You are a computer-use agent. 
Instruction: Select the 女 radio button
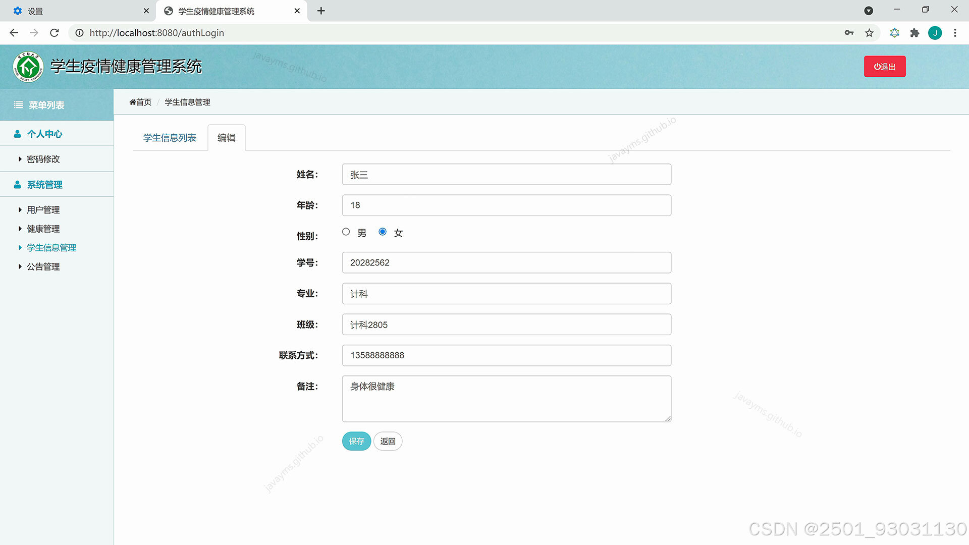tap(383, 232)
